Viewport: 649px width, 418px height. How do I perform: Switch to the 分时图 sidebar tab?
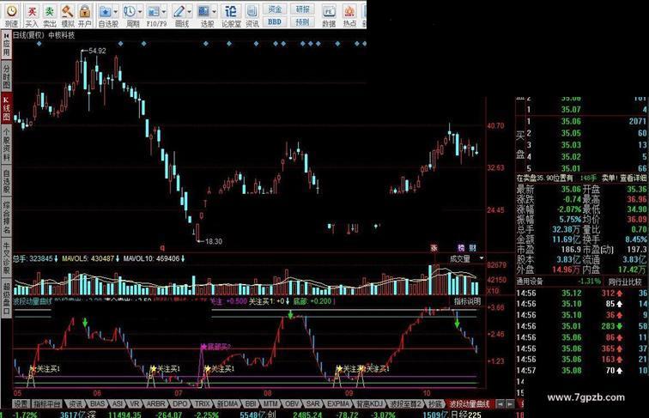(x=7, y=76)
